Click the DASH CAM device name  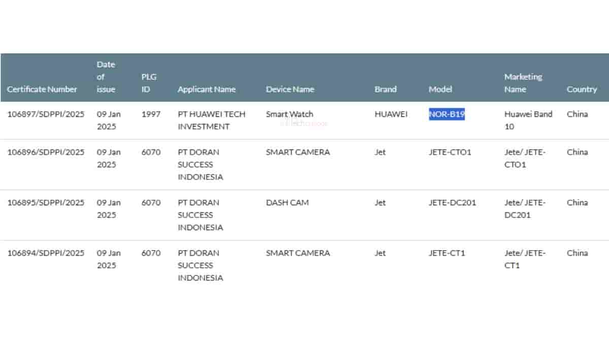click(x=287, y=203)
